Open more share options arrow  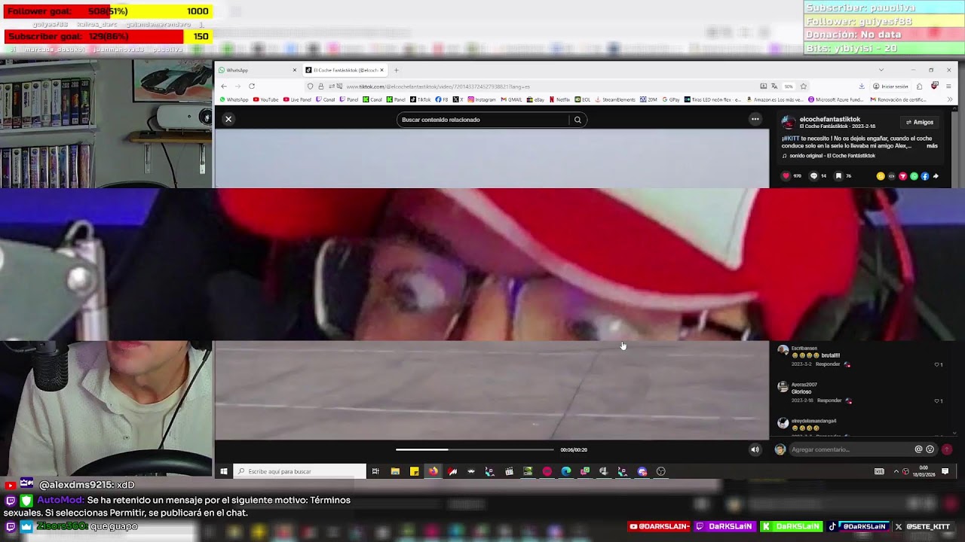tap(936, 176)
